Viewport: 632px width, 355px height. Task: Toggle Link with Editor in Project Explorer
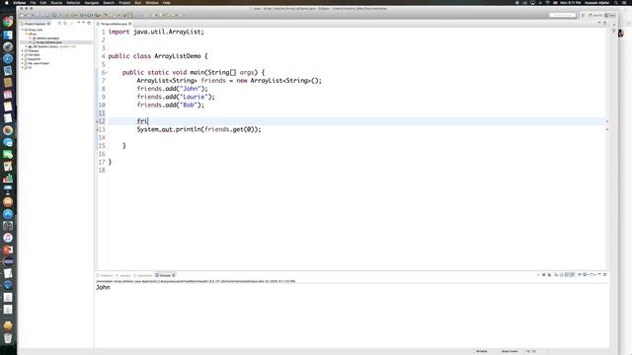click(65, 24)
